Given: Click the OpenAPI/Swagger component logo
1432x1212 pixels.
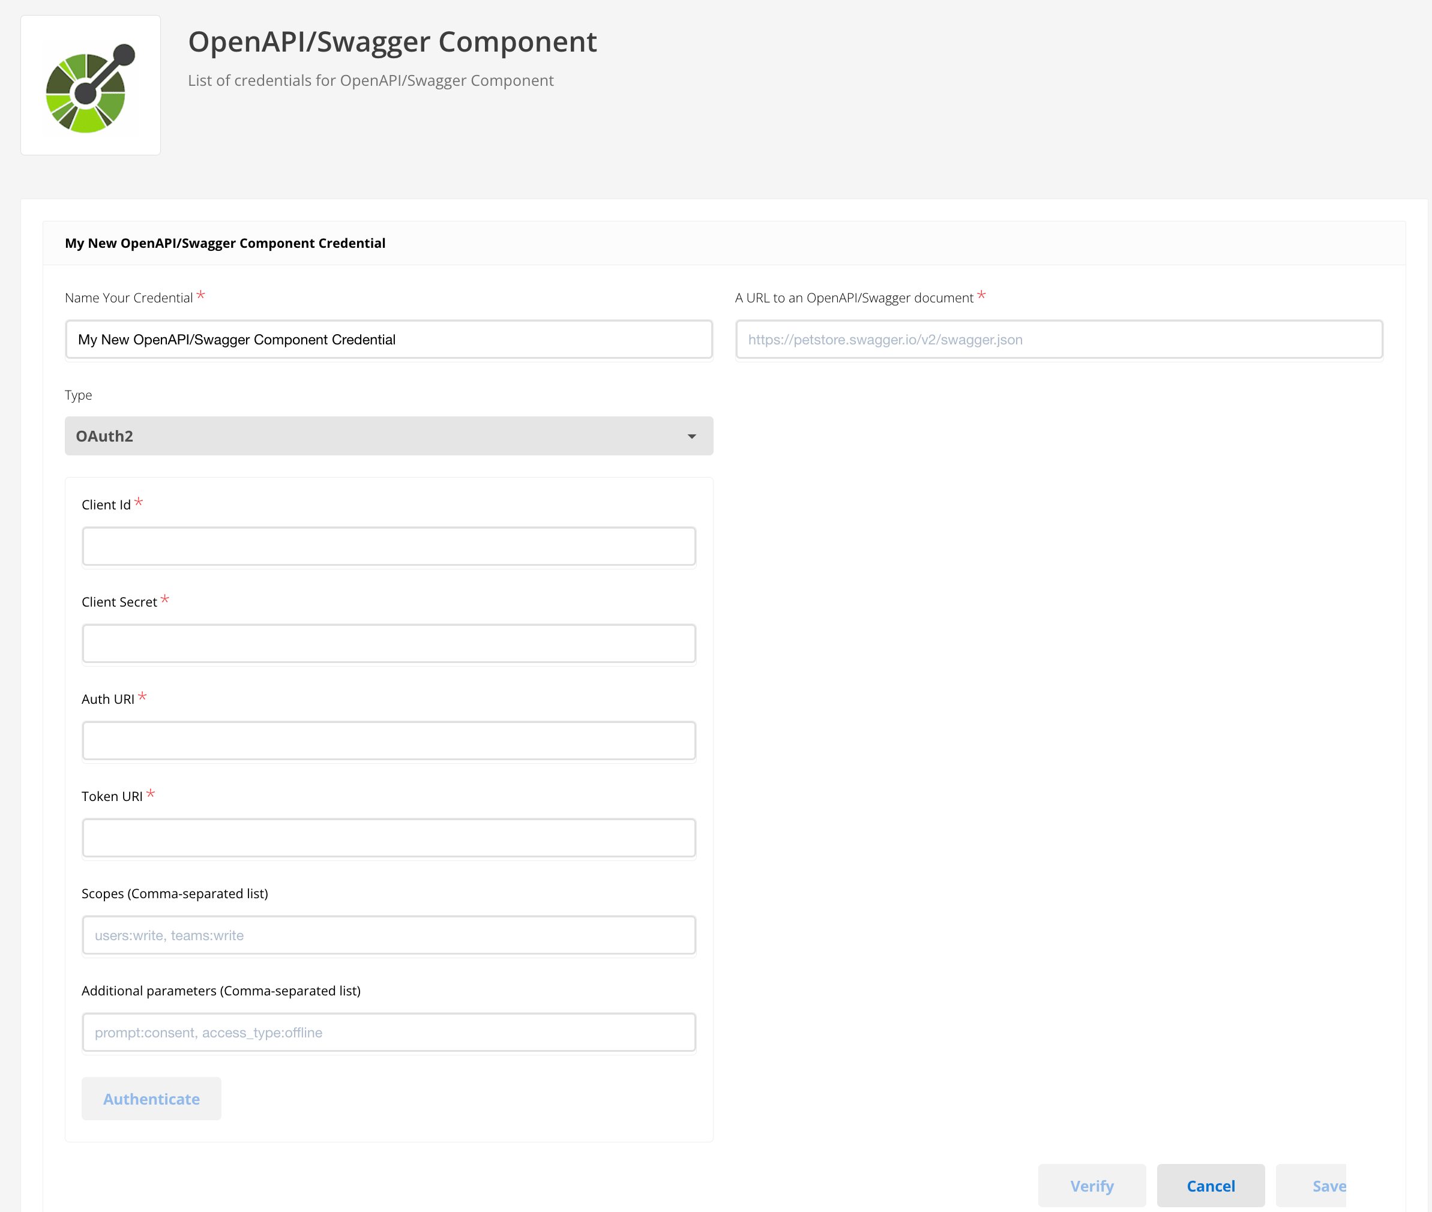Looking at the screenshot, I should click(91, 86).
